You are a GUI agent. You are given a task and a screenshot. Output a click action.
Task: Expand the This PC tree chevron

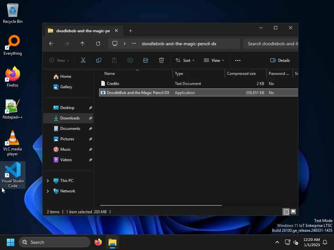48,181
